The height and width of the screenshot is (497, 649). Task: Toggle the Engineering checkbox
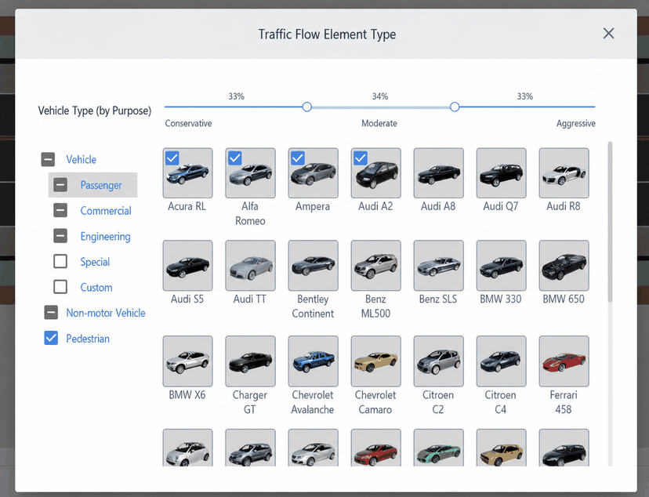pos(60,236)
